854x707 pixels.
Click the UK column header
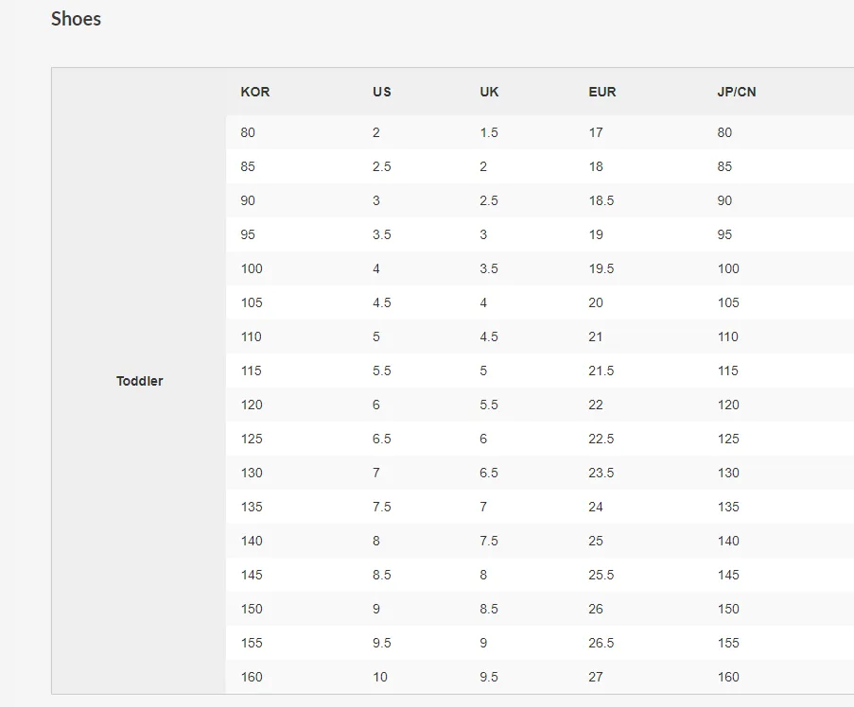pos(489,92)
